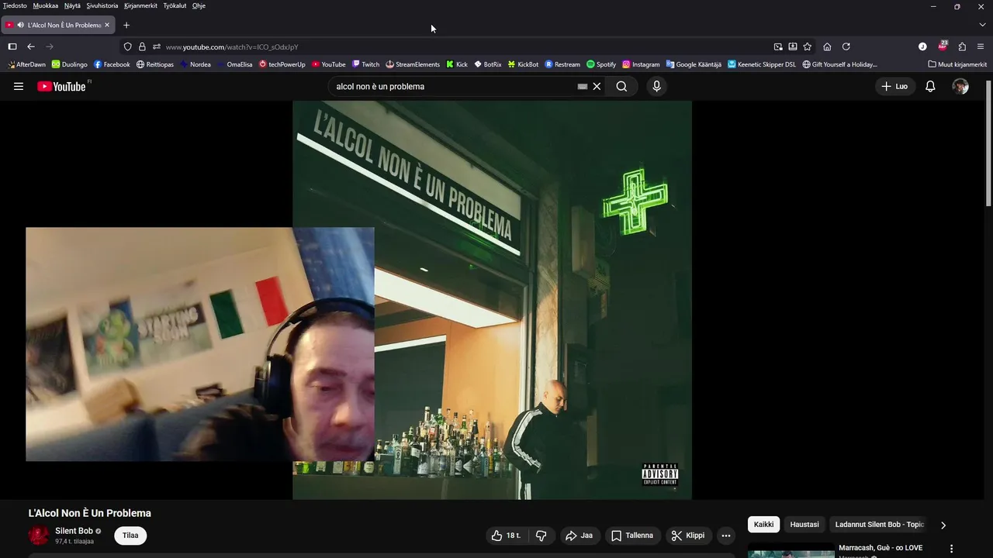Open the Työkalut menu
The width and height of the screenshot is (993, 558).
pos(175,5)
